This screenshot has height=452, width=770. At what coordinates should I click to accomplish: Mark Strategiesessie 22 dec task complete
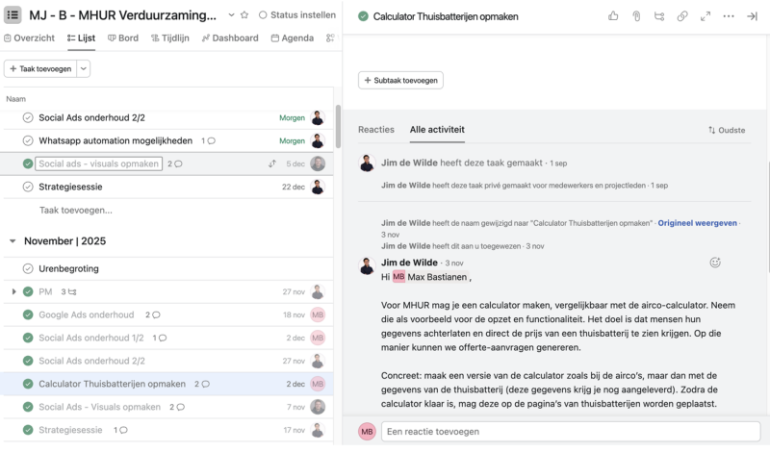tap(28, 187)
